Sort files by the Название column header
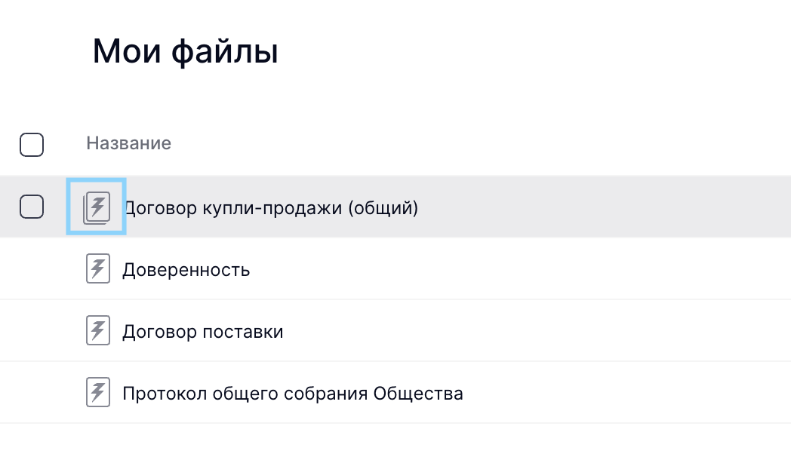The image size is (791, 466). tap(128, 143)
